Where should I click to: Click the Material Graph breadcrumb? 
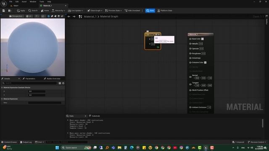tap(109, 17)
